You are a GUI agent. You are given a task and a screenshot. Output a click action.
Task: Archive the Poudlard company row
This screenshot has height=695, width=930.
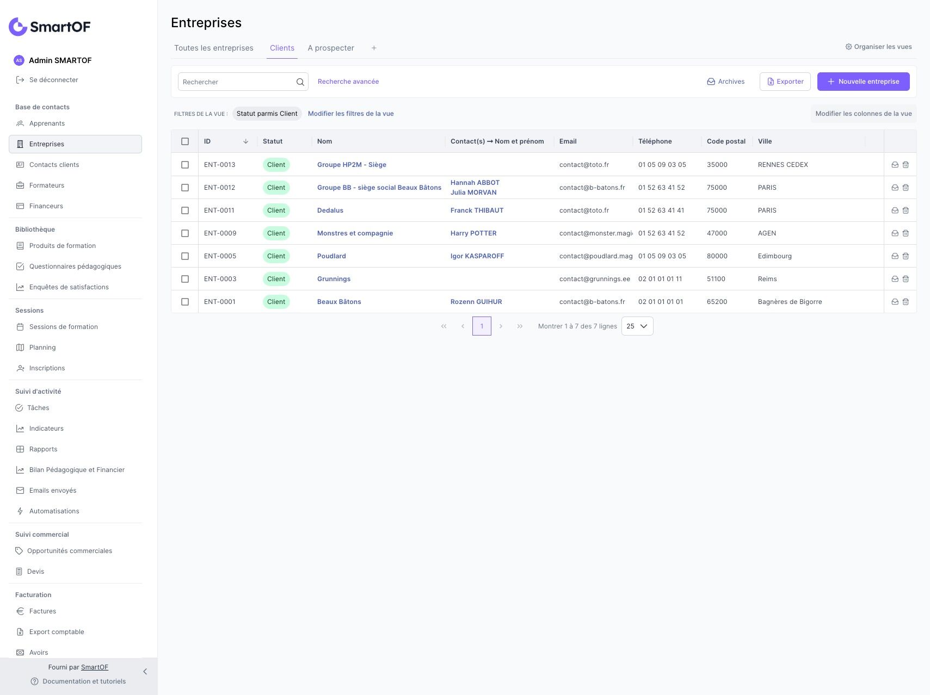coord(895,256)
